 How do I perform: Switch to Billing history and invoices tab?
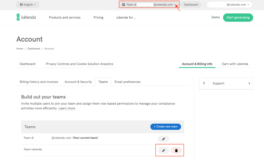click(39, 82)
